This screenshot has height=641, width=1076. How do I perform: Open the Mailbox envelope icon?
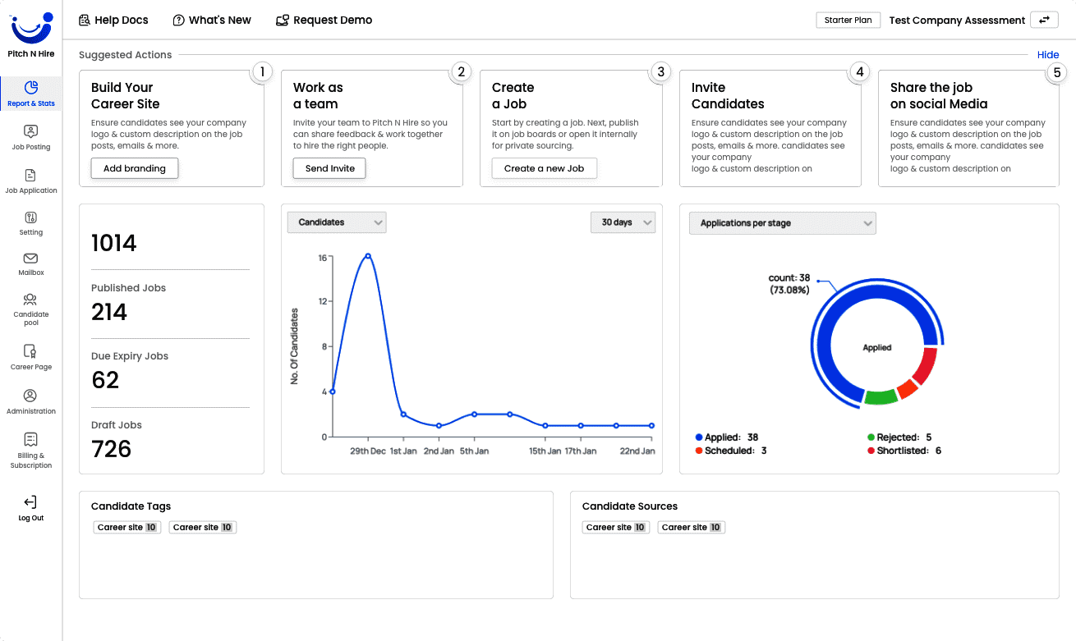31,259
